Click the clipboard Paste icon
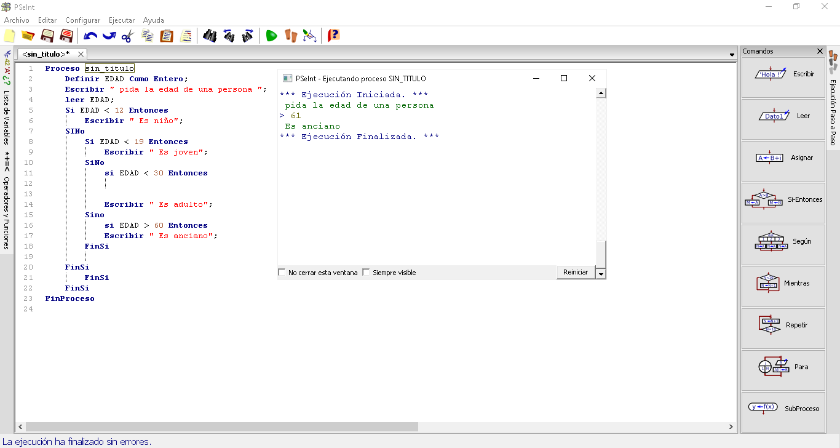Image resolution: width=840 pixels, height=448 pixels. pos(166,36)
